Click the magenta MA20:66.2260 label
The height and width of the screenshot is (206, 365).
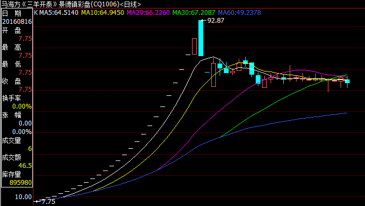[148, 13]
